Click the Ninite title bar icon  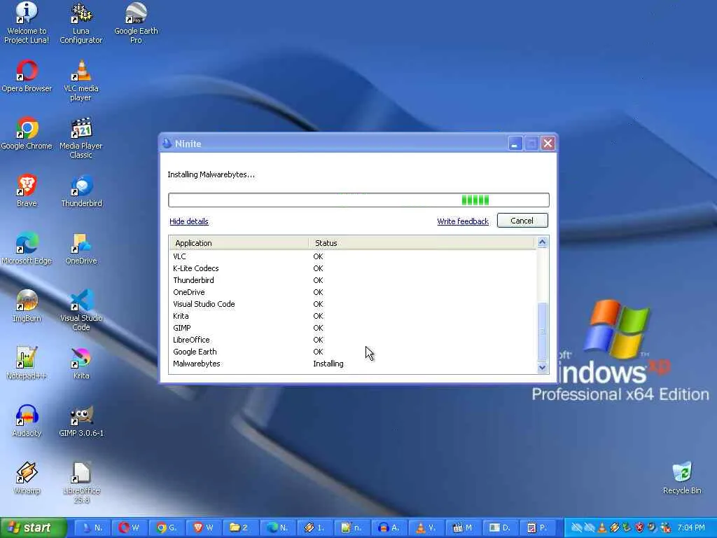(x=167, y=144)
